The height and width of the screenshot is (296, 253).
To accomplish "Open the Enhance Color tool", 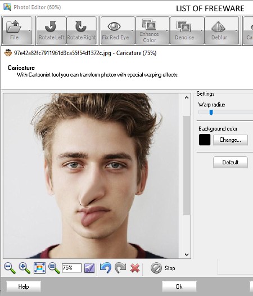I will click(150, 30).
